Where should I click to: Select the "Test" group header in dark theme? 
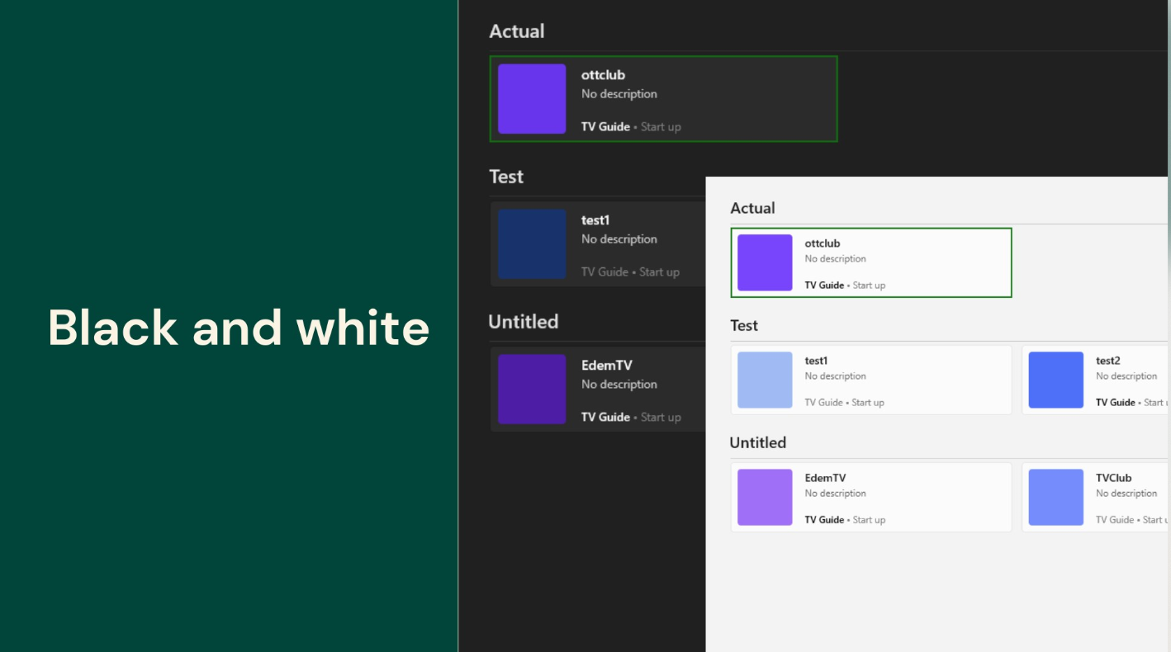pos(506,177)
